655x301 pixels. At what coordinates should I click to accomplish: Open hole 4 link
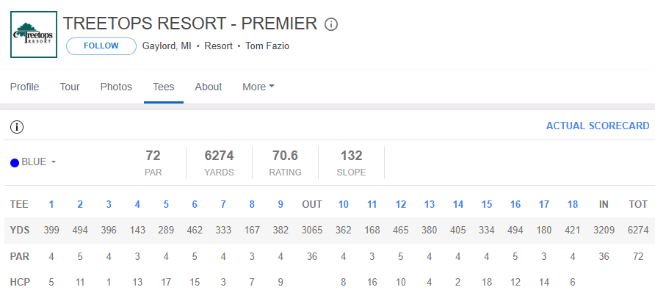[x=137, y=204]
